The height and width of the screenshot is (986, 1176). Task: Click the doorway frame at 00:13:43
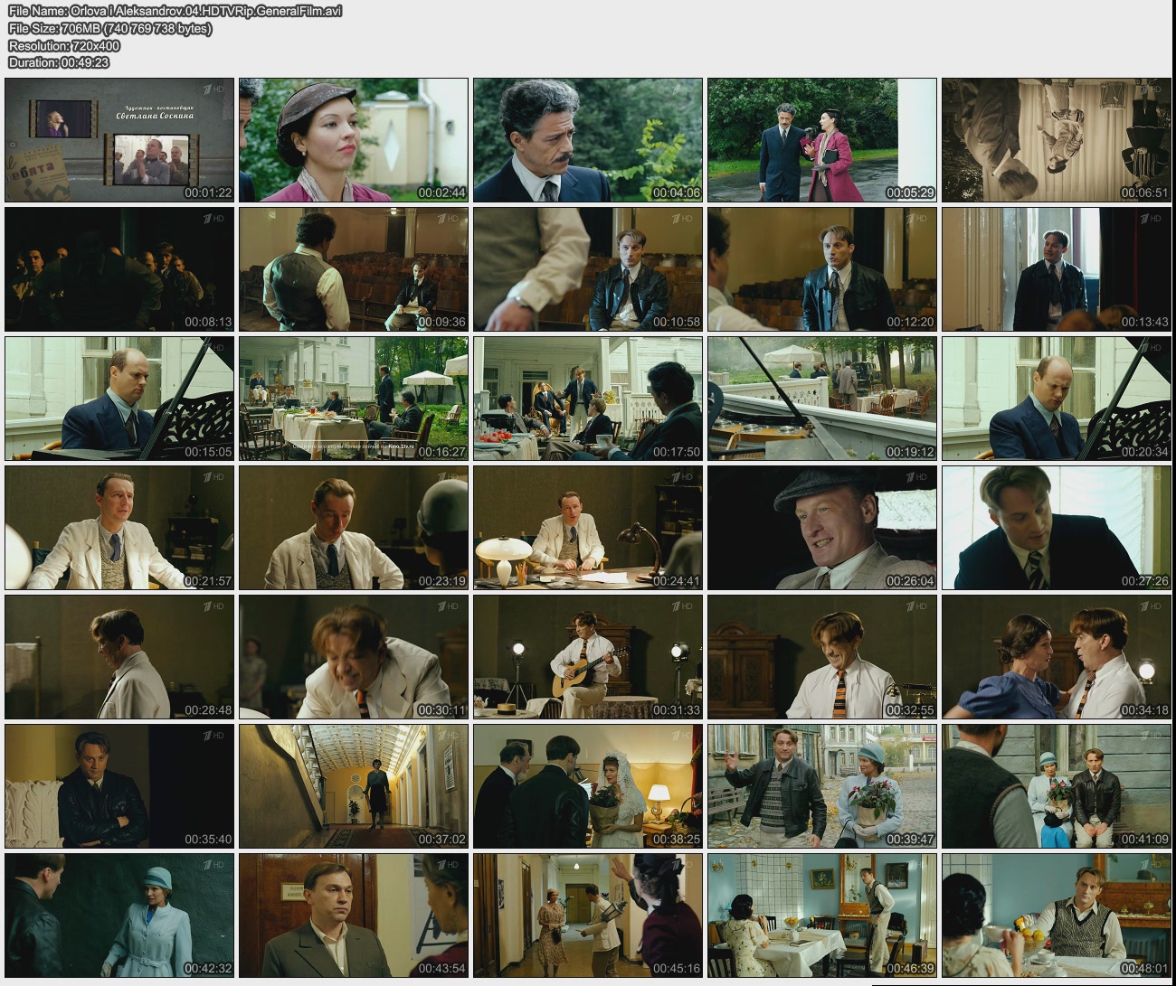click(x=1056, y=269)
